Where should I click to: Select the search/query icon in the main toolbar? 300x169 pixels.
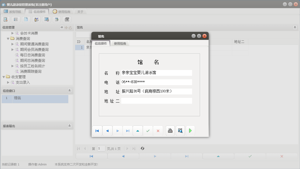[x=5, y=19]
